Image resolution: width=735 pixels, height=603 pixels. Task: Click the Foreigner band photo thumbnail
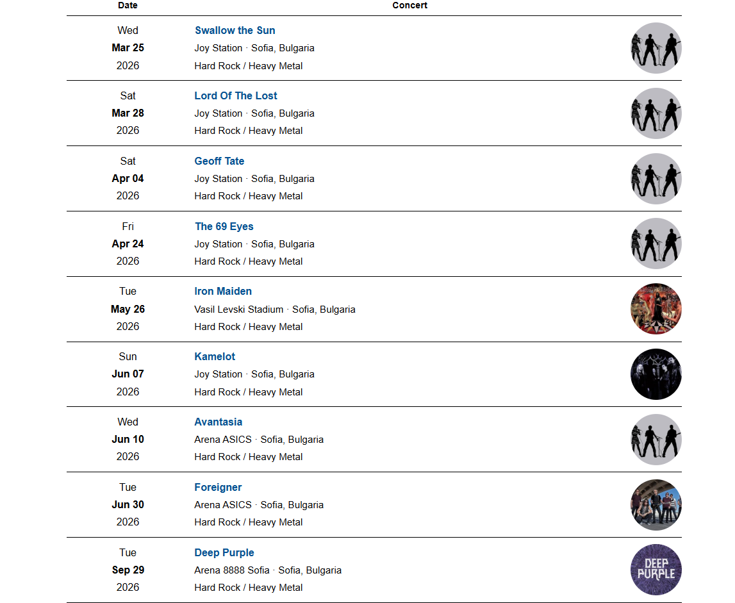tap(656, 505)
